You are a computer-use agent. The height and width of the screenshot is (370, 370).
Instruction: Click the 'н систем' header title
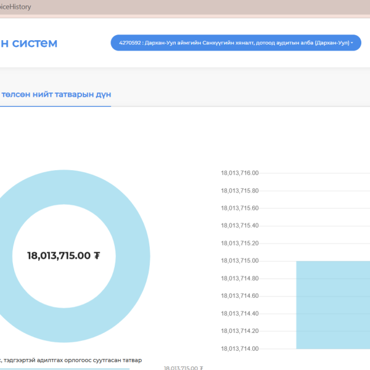tap(29, 43)
